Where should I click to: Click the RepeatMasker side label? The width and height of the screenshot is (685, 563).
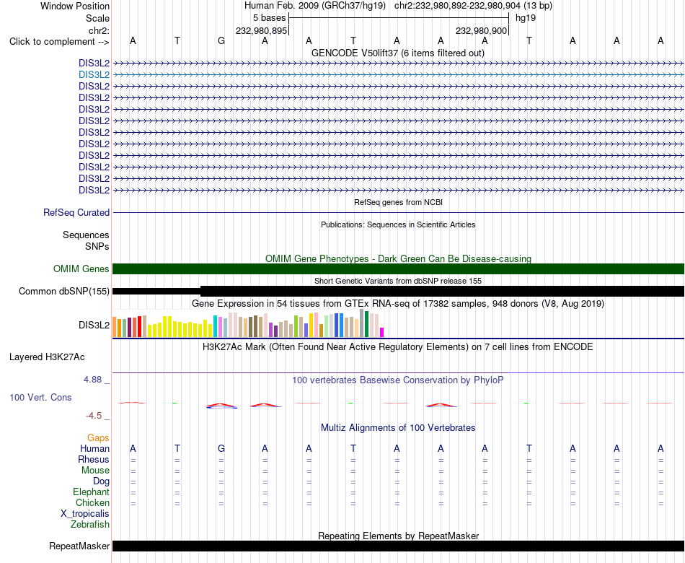coord(79,546)
